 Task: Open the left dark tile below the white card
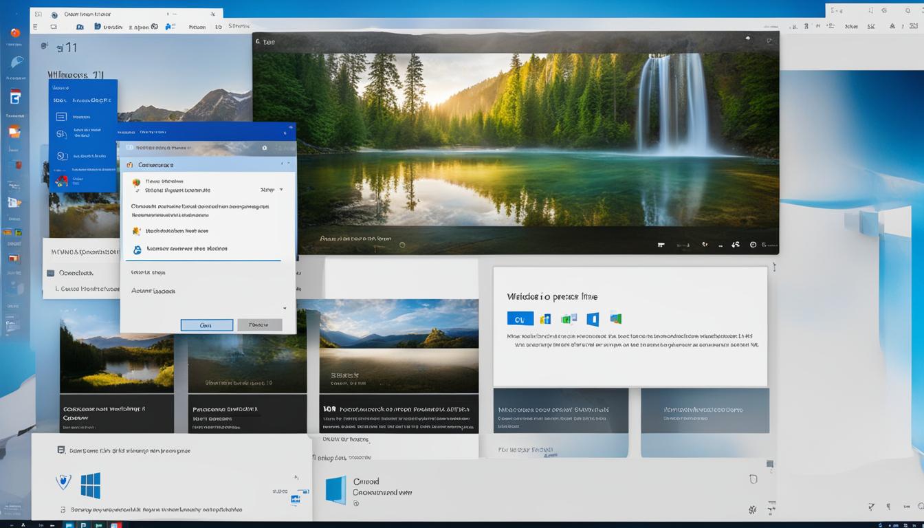tap(561, 410)
